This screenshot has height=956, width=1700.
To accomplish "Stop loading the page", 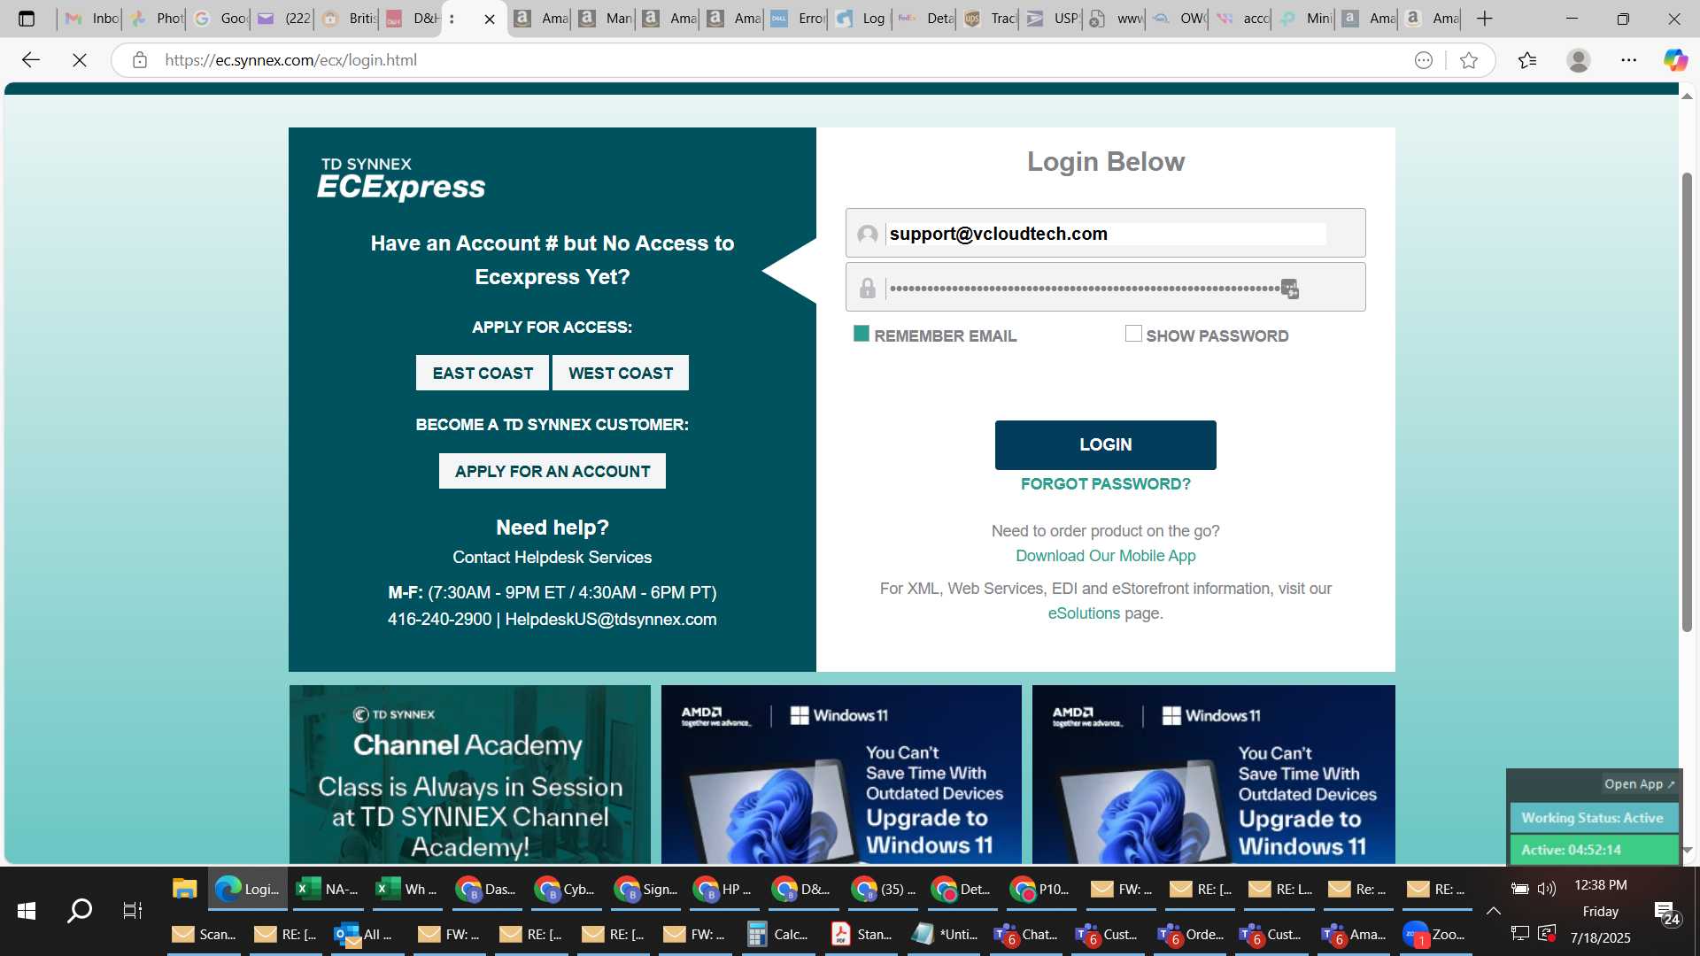I will (x=79, y=60).
